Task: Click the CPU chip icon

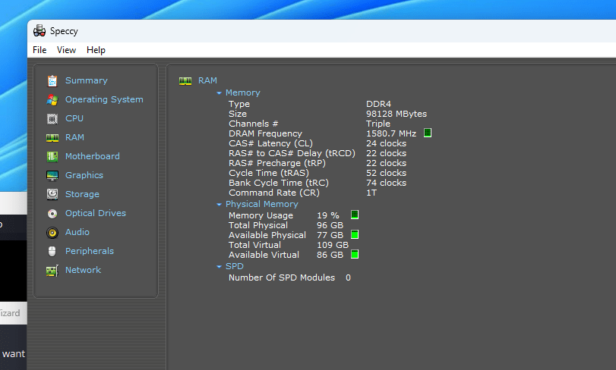Action: (52, 118)
